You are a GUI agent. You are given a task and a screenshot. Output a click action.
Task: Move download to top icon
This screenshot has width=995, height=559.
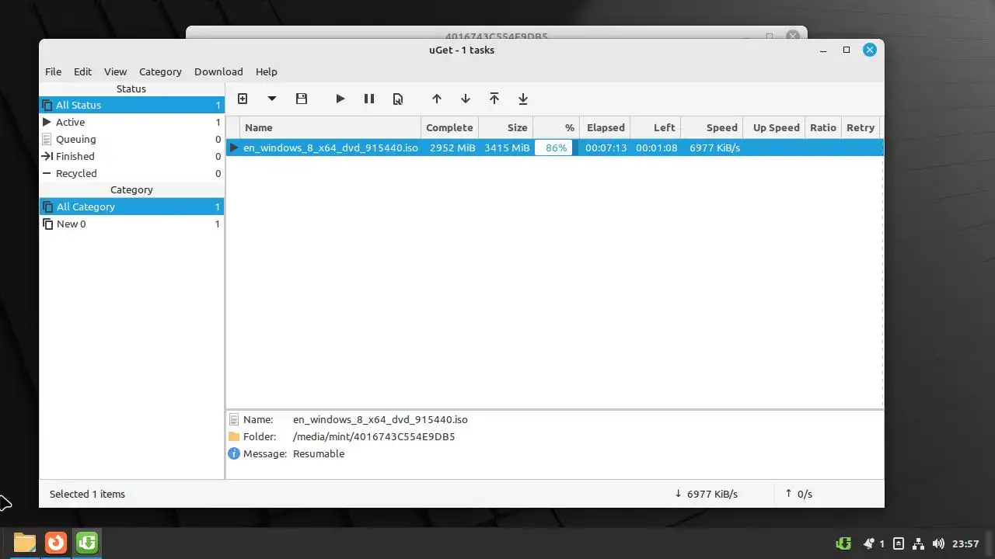coord(494,99)
